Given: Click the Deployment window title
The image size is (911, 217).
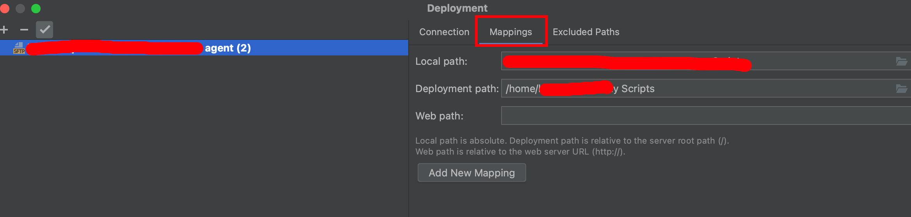Looking at the screenshot, I should tap(457, 8).
